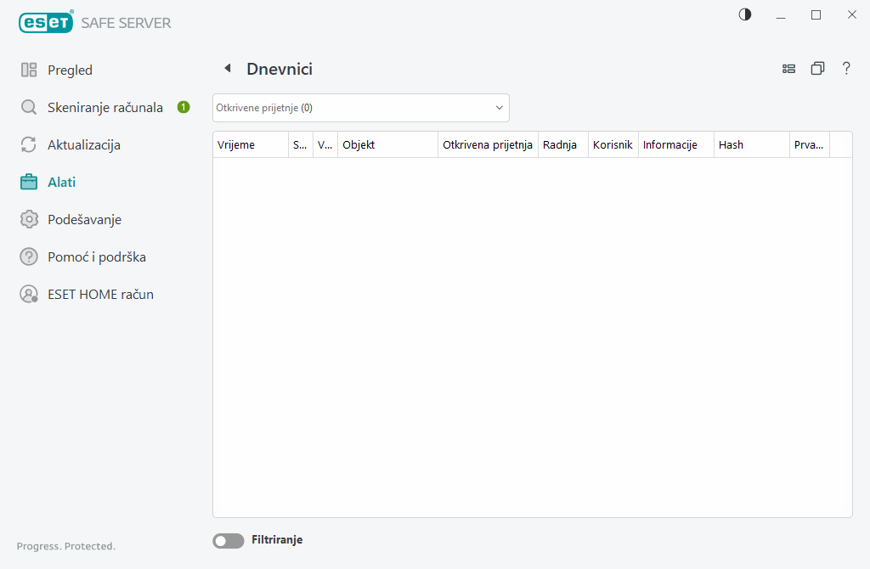Click the Podešavanje gear icon
Viewport: 870px width, 569px height.
coord(29,220)
